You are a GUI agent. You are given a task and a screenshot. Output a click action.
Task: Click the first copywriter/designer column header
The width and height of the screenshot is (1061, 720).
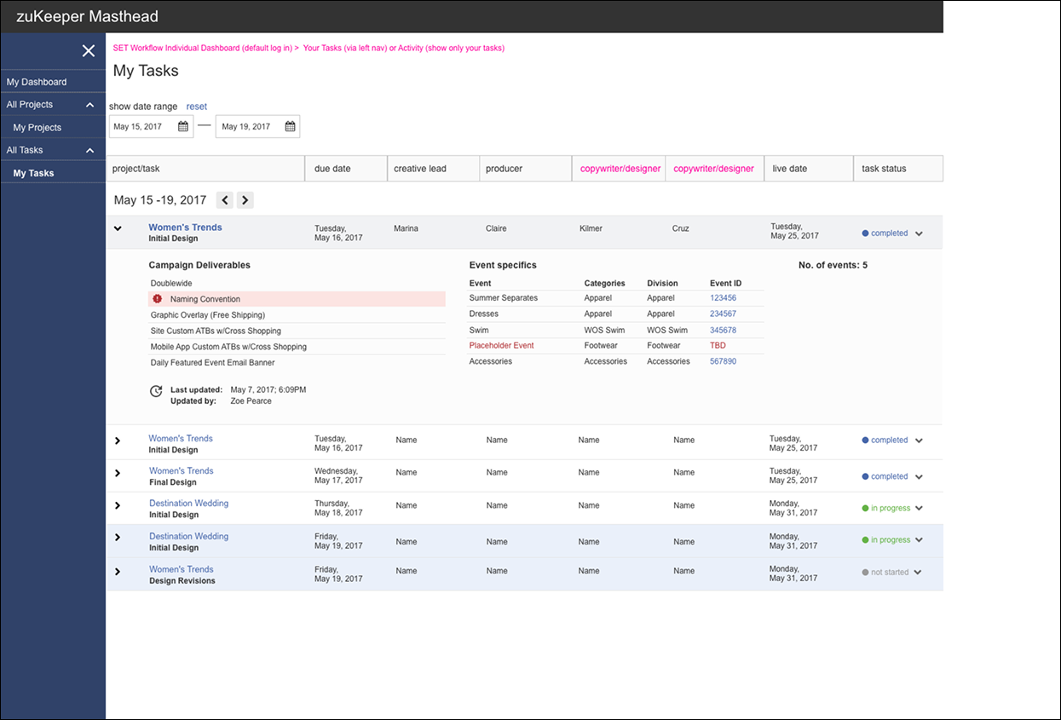tap(619, 169)
